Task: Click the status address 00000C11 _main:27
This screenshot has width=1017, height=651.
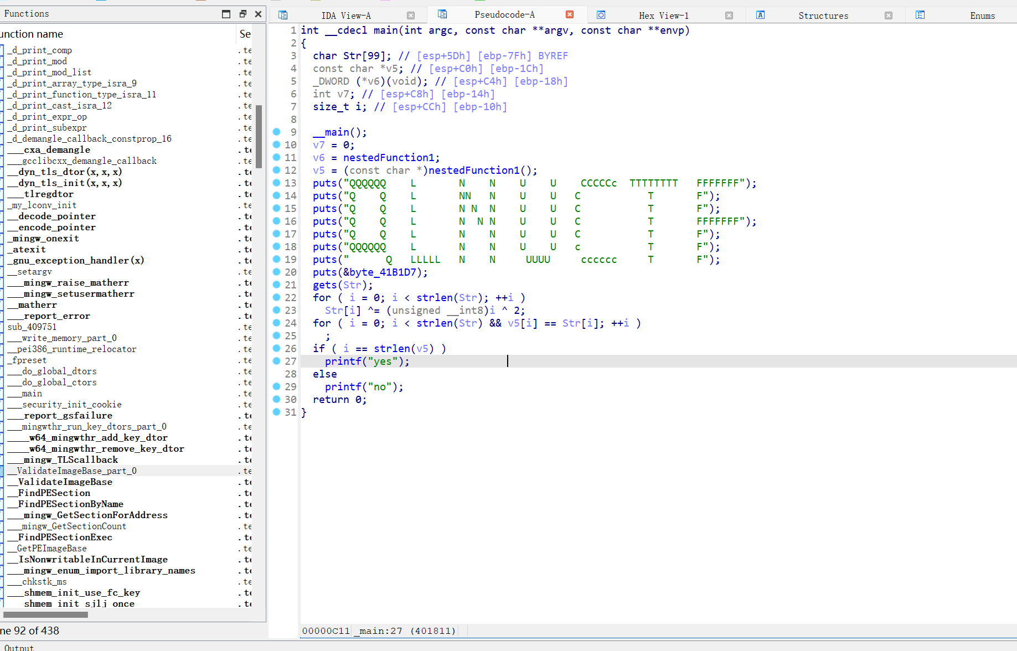Action: pos(379,631)
